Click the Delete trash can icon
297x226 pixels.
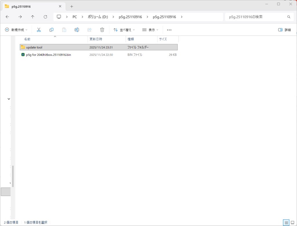pos(102,30)
